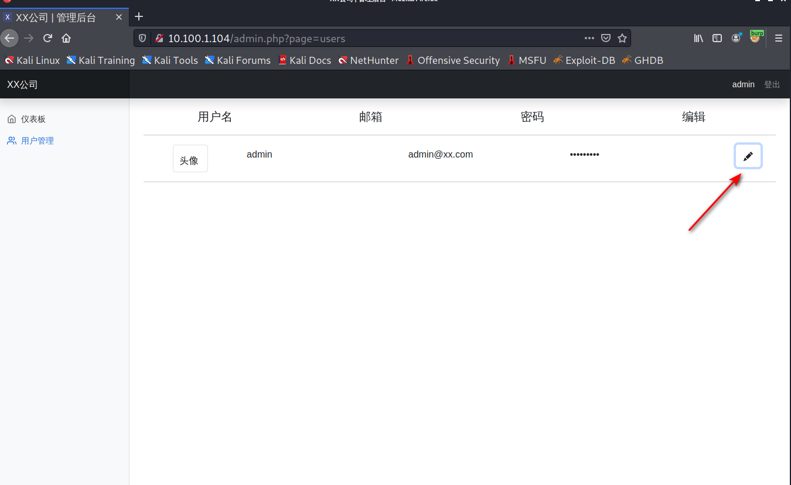The width and height of the screenshot is (791, 485).
Task: Click the 登出 logout link
Action: coord(772,84)
